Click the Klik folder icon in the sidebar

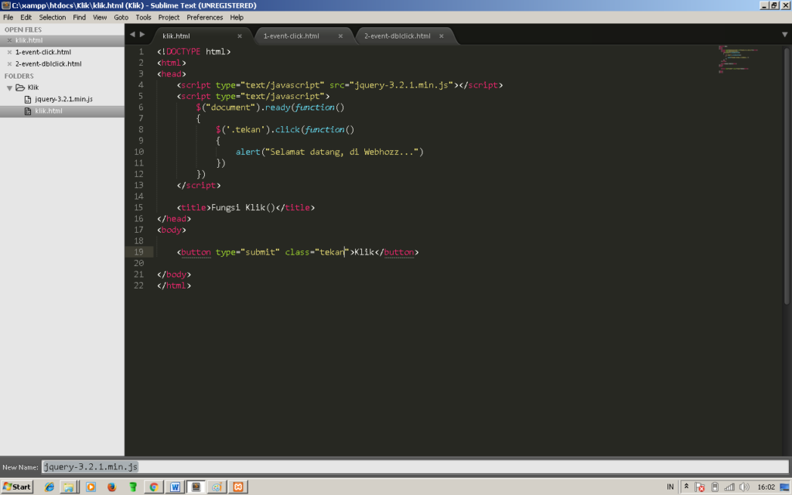pos(21,87)
